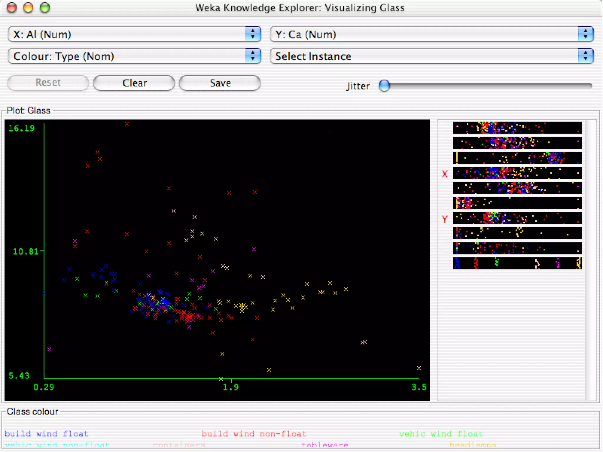Open the Y: Ca (Num) axis dropdown
Image resolution: width=603 pixels, height=452 pixels.
pos(431,34)
